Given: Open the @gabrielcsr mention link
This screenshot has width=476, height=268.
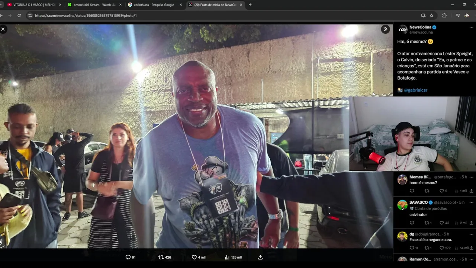Looking at the screenshot, I should pos(415,90).
